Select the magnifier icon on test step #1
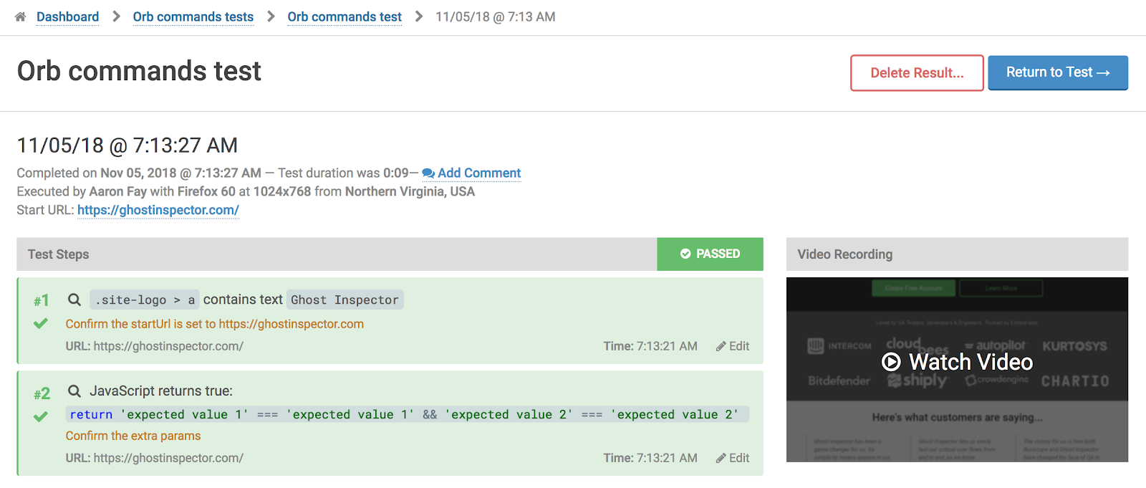This screenshot has width=1146, height=488. point(74,300)
